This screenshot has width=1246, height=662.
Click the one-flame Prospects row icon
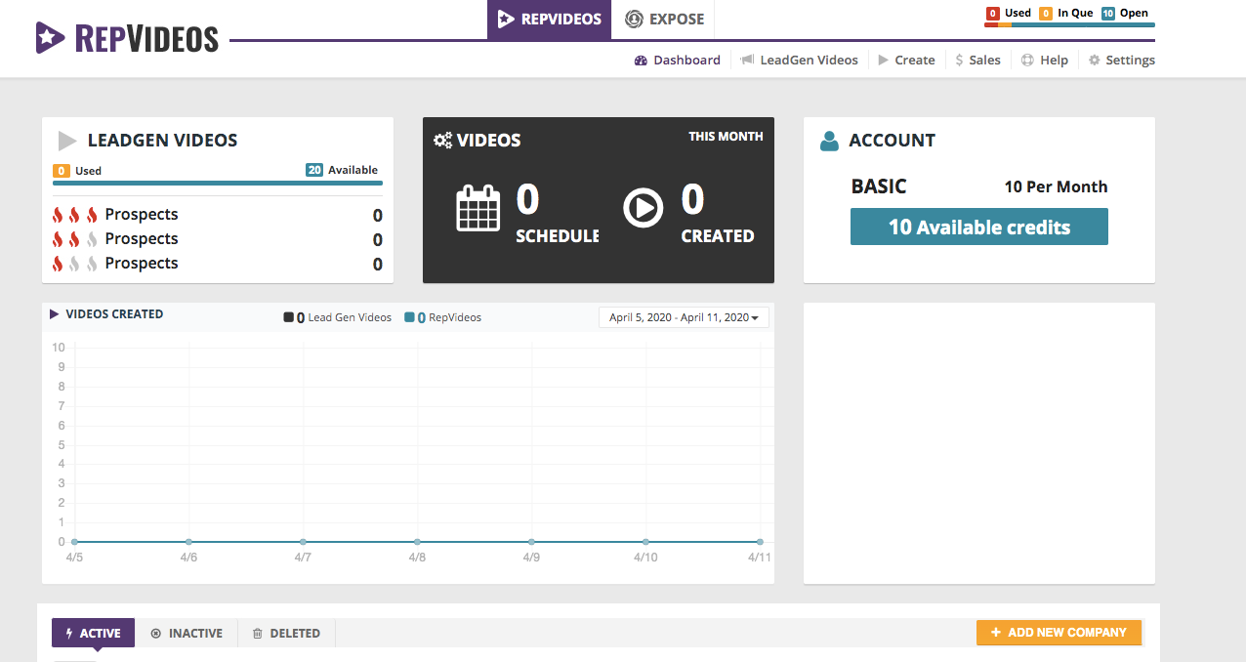point(75,264)
